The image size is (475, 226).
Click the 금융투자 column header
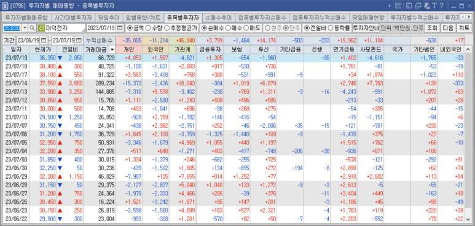[x=210, y=50]
